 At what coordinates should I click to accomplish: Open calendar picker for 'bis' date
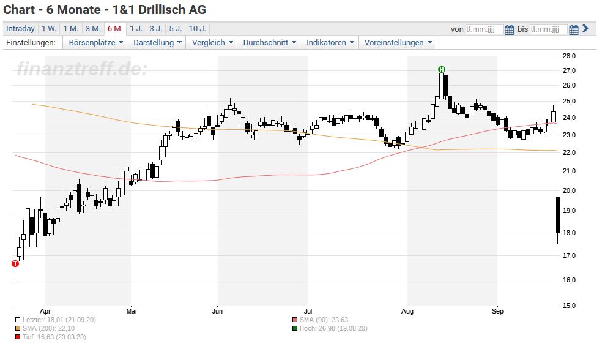tap(574, 29)
